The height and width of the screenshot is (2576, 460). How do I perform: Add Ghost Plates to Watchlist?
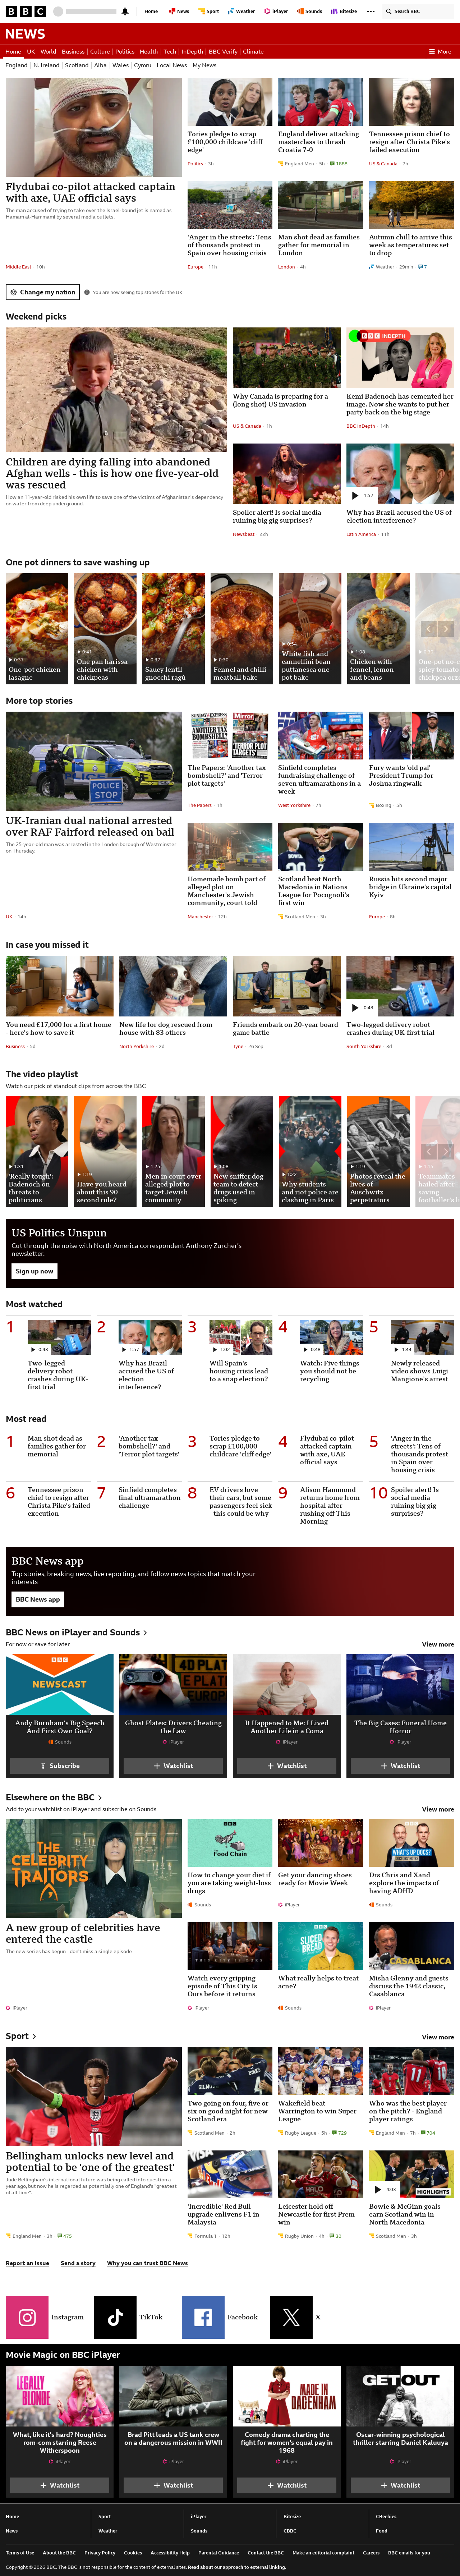tap(173, 1766)
